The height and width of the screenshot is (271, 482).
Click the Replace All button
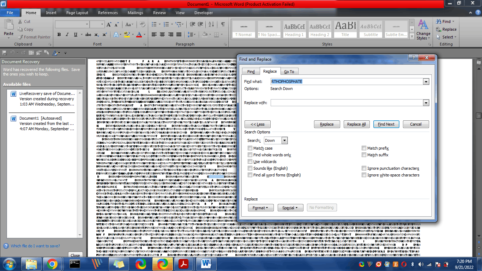click(356, 124)
